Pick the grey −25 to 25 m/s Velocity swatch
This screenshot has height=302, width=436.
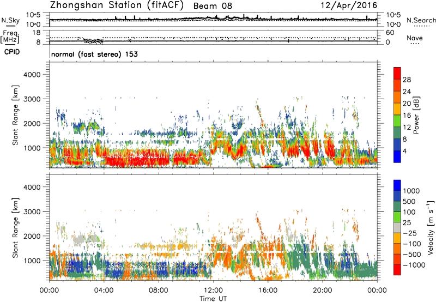397,227
